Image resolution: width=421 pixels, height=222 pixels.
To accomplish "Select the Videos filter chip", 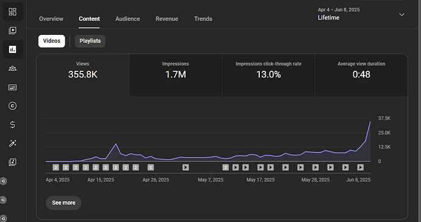I will tap(51, 41).
